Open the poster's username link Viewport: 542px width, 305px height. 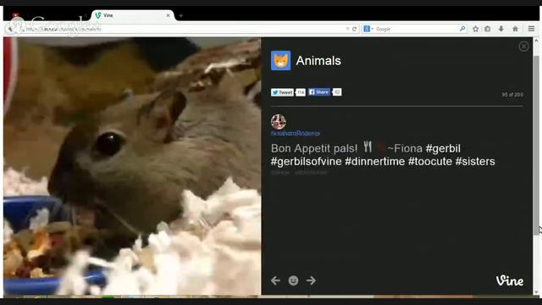296,134
